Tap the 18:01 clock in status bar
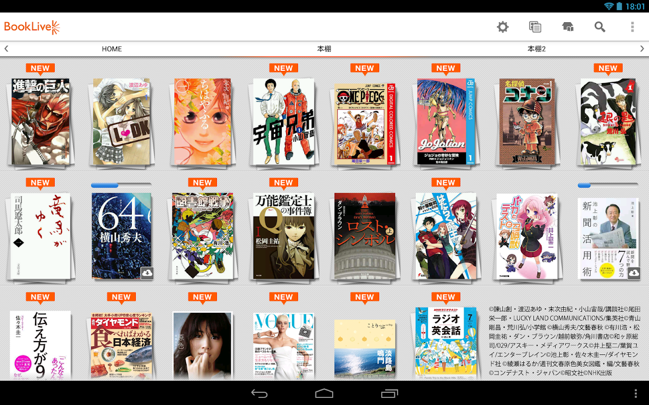The width and height of the screenshot is (649, 405). pyautogui.click(x=635, y=6)
